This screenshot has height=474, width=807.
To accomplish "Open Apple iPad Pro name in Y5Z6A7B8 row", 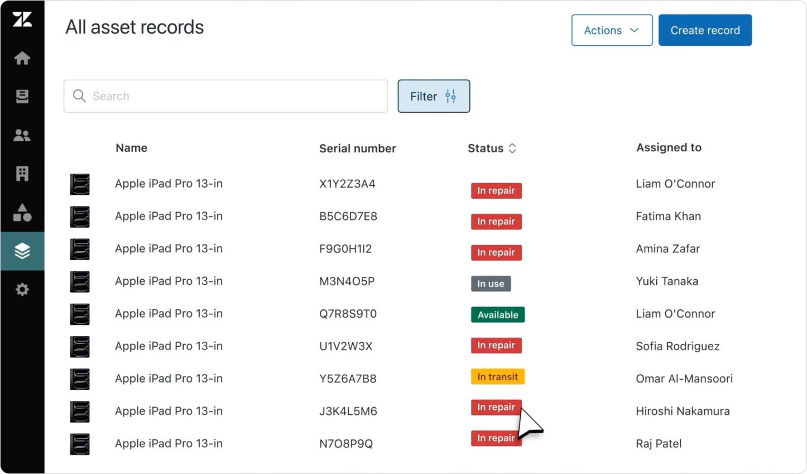I will point(169,379).
